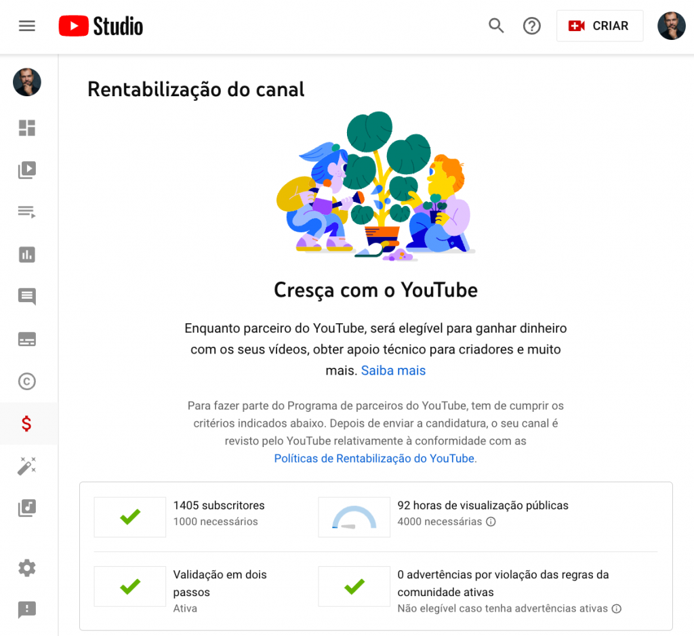Open the Copyright sidebar icon

click(27, 381)
